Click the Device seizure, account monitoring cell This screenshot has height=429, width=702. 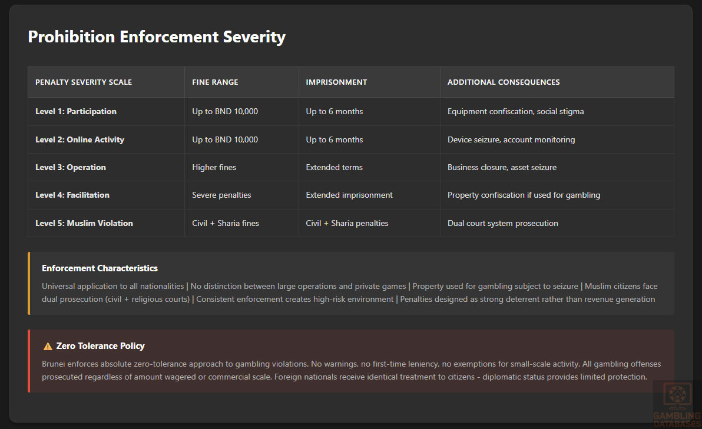click(511, 139)
